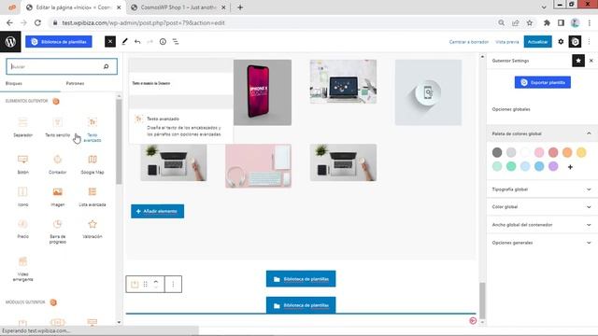598x336 pixels.
Task: Insert the Valoración star block
Action: click(x=93, y=229)
